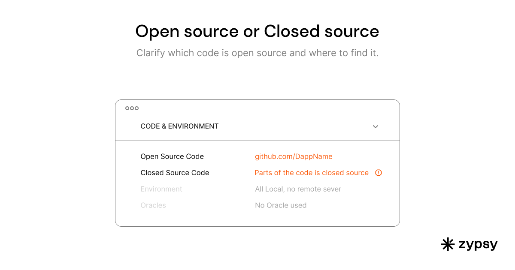Image resolution: width=515 pixels, height=270 pixels.
Task: Select the Closed Source Code label
Action: 175,173
